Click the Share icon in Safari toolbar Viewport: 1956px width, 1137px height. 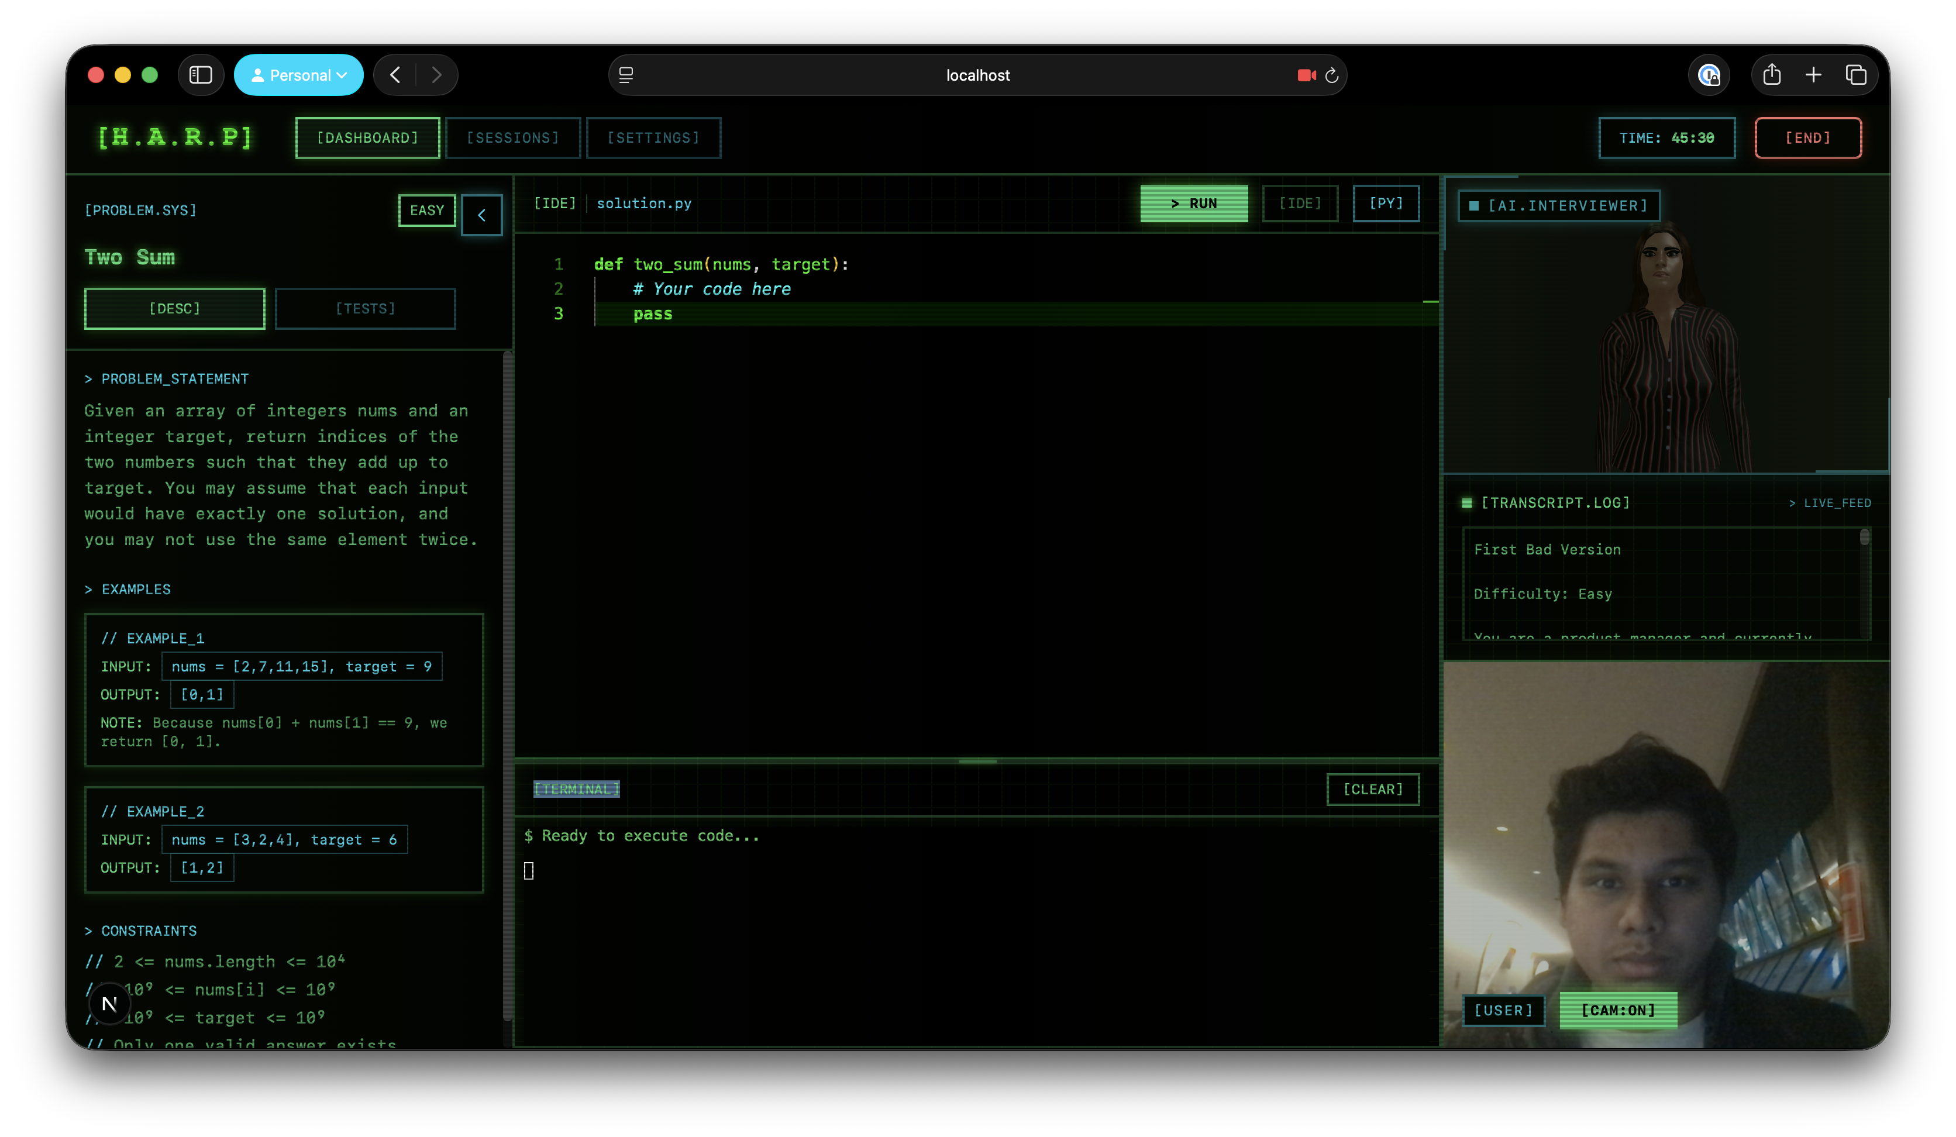point(1771,74)
